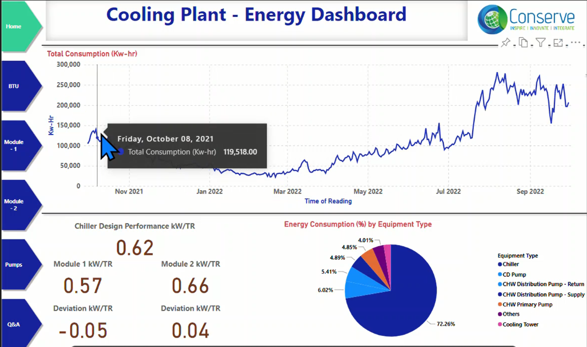Click the 72.26% Chiller pie slice
Viewport: 587px width, 347px height.
[x=393, y=299]
